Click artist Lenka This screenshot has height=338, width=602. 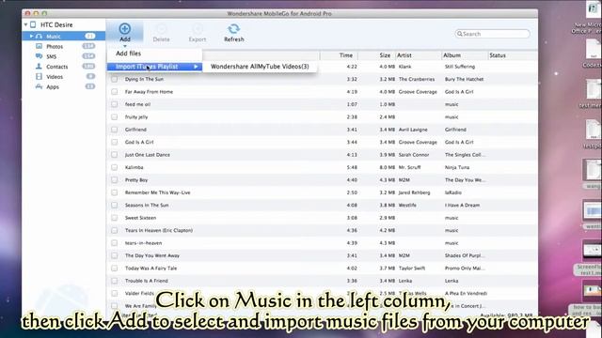[405, 281]
